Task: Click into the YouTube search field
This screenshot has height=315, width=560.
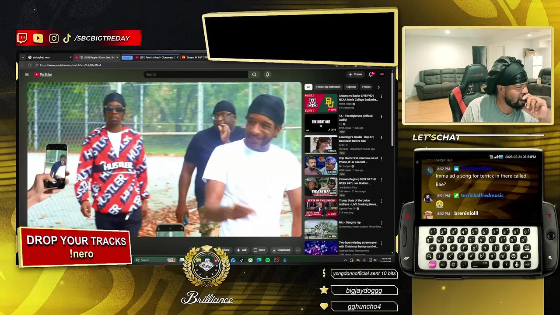Action: pos(196,74)
